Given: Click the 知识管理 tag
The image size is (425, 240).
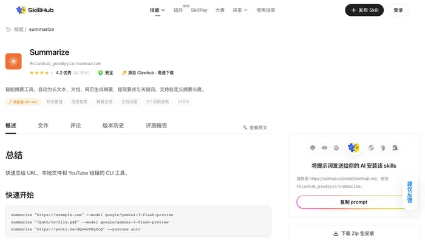Looking at the screenshot, I should point(55,102).
